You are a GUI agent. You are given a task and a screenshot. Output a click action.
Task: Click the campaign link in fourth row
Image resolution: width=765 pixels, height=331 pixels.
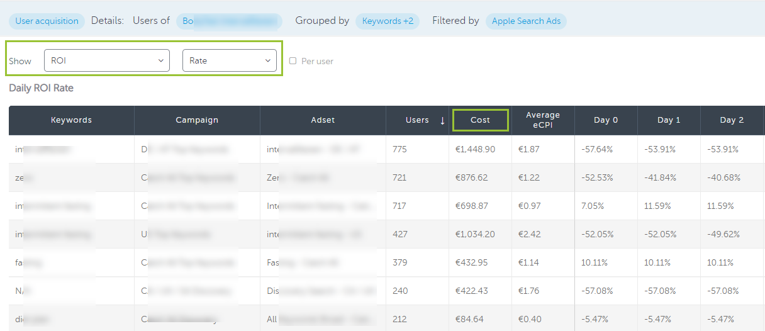click(182, 235)
